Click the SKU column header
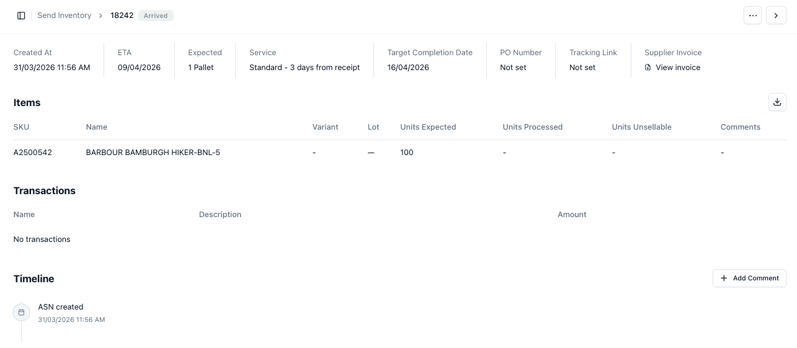797x348 pixels. (x=21, y=127)
